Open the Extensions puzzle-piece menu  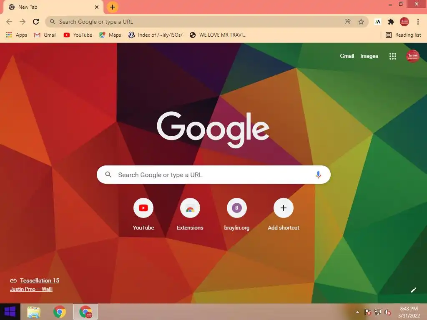391,22
